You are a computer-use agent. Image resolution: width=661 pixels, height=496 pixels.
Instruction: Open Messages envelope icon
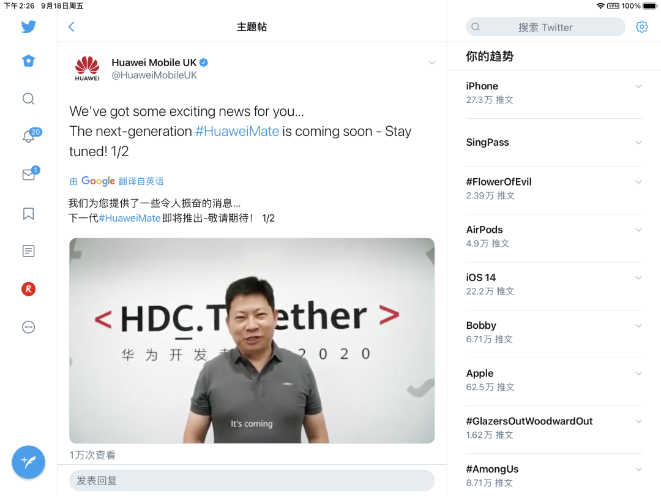(31, 173)
